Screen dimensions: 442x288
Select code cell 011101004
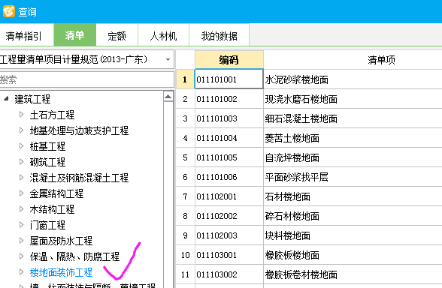pos(229,138)
